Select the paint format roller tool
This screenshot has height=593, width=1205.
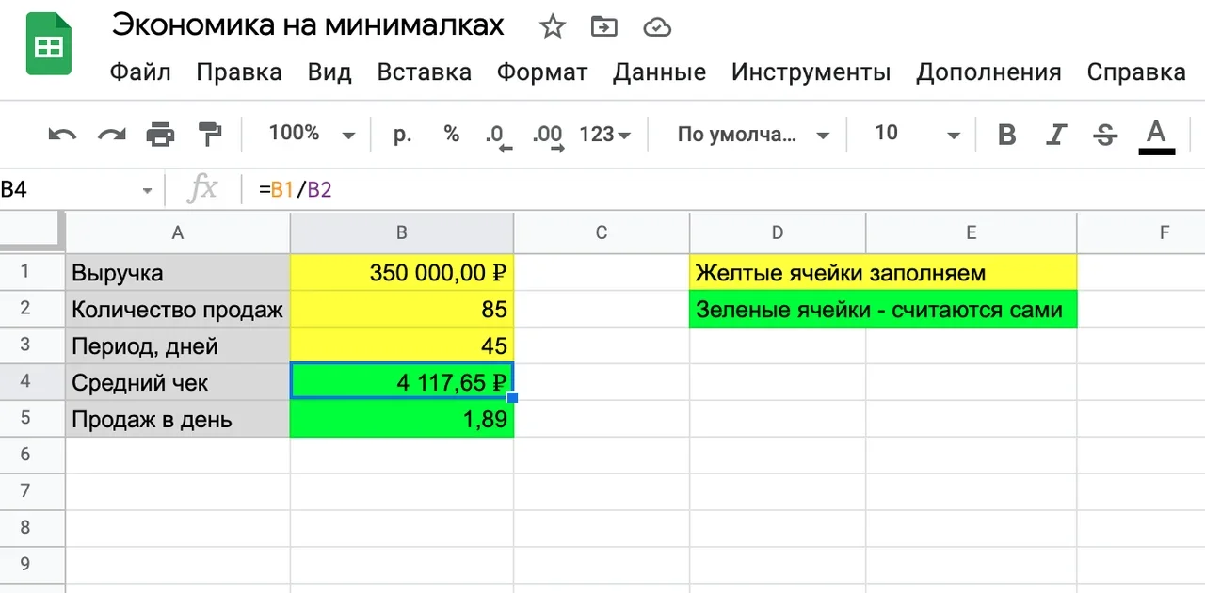pos(209,135)
